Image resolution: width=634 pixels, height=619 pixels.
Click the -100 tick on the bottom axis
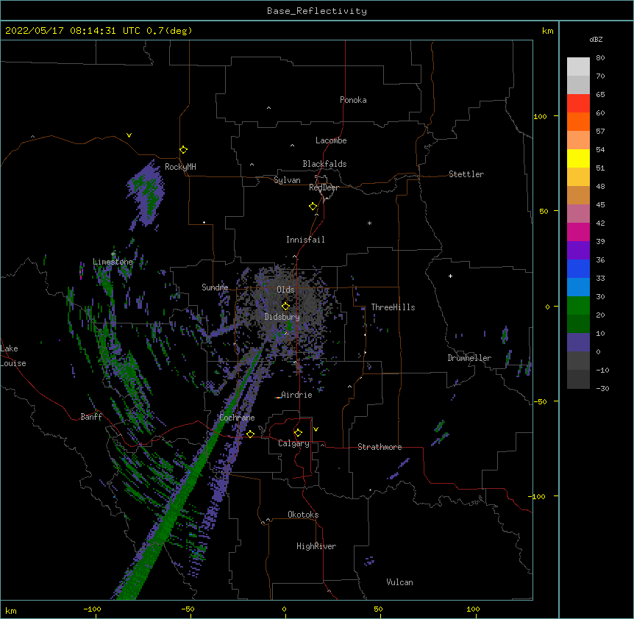pos(92,609)
